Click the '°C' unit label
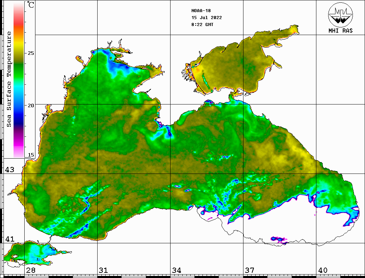The image size is (365, 278). [x=31, y=5]
